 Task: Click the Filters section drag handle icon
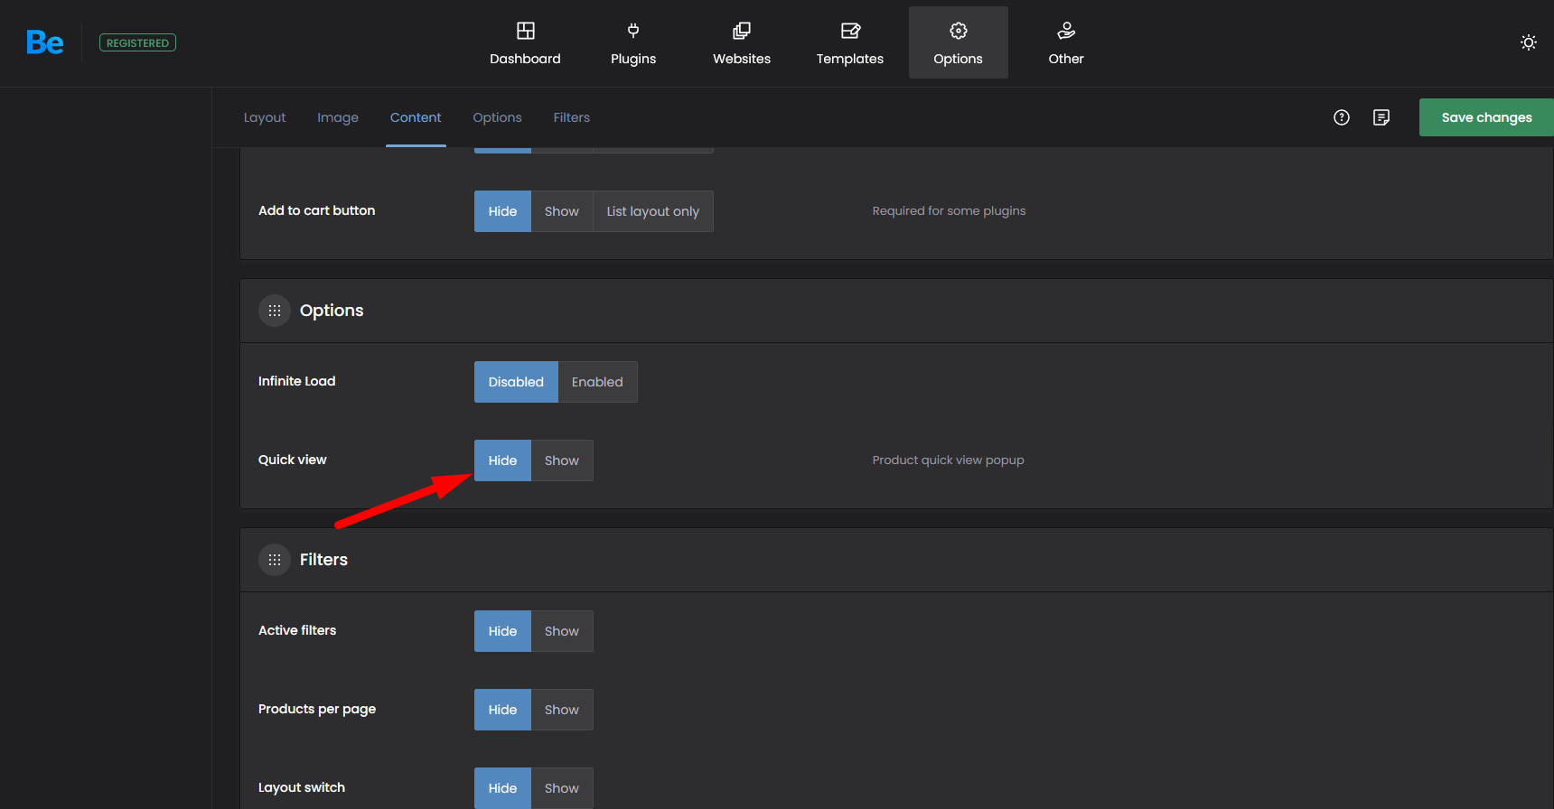click(x=275, y=560)
